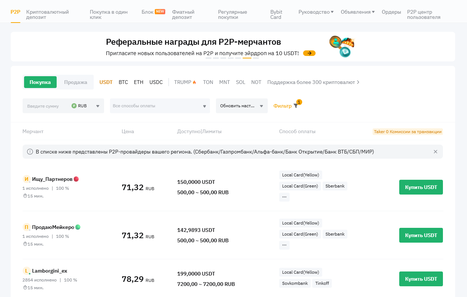Click the filter funnel icon
This screenshot has height=297, width=467.
296,106
